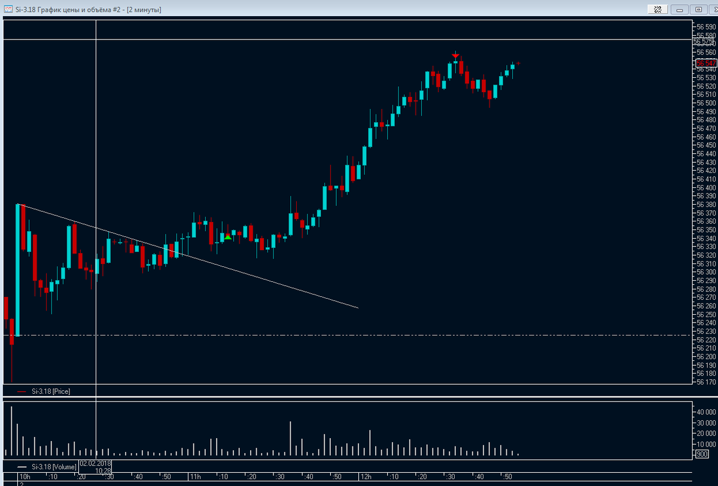Click the 20 000 volume axis label

(x=705, y=433)
